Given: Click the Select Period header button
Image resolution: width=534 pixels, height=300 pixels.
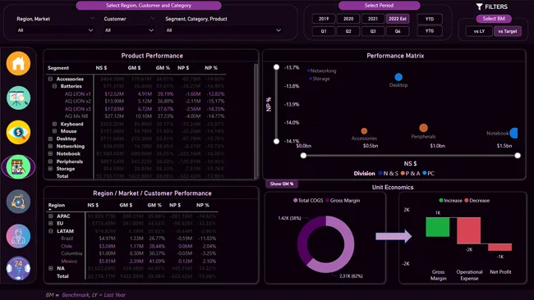Looking at the screenshot, I should click(379, 6).
